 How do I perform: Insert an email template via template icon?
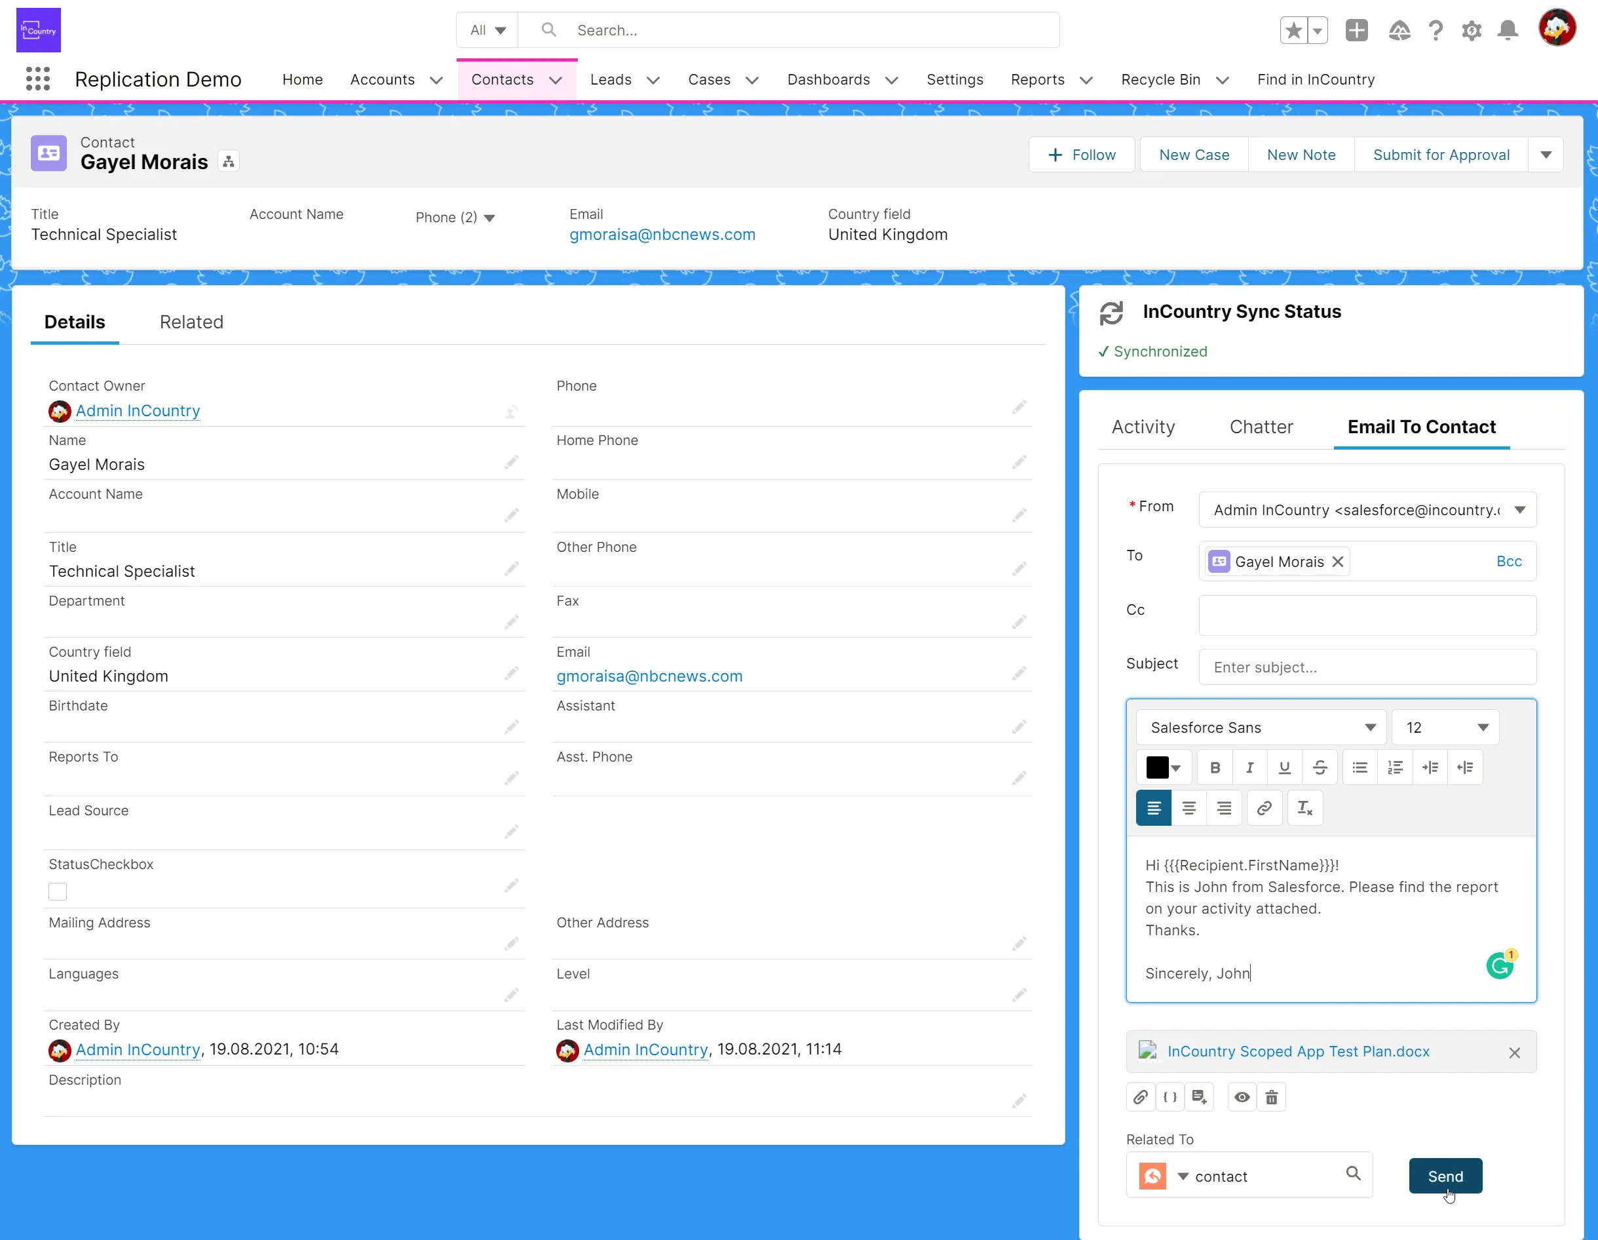tap(1200, 1096)
